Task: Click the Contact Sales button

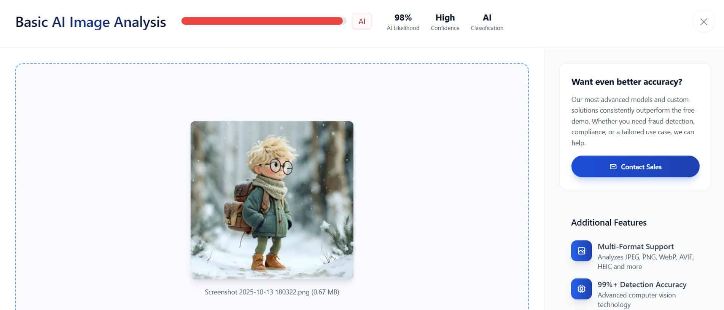Action: 635,166
